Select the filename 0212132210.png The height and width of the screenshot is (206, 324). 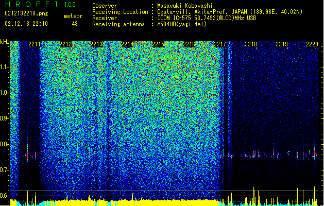click(x=26, y=13)
